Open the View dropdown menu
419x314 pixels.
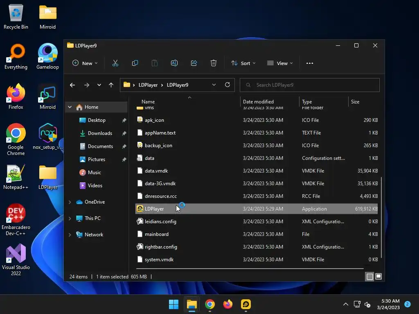[280, 63]
